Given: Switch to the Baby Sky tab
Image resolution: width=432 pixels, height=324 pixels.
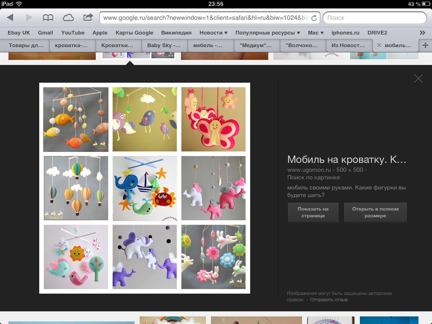Looking at the screenshot, I should 164,46.
